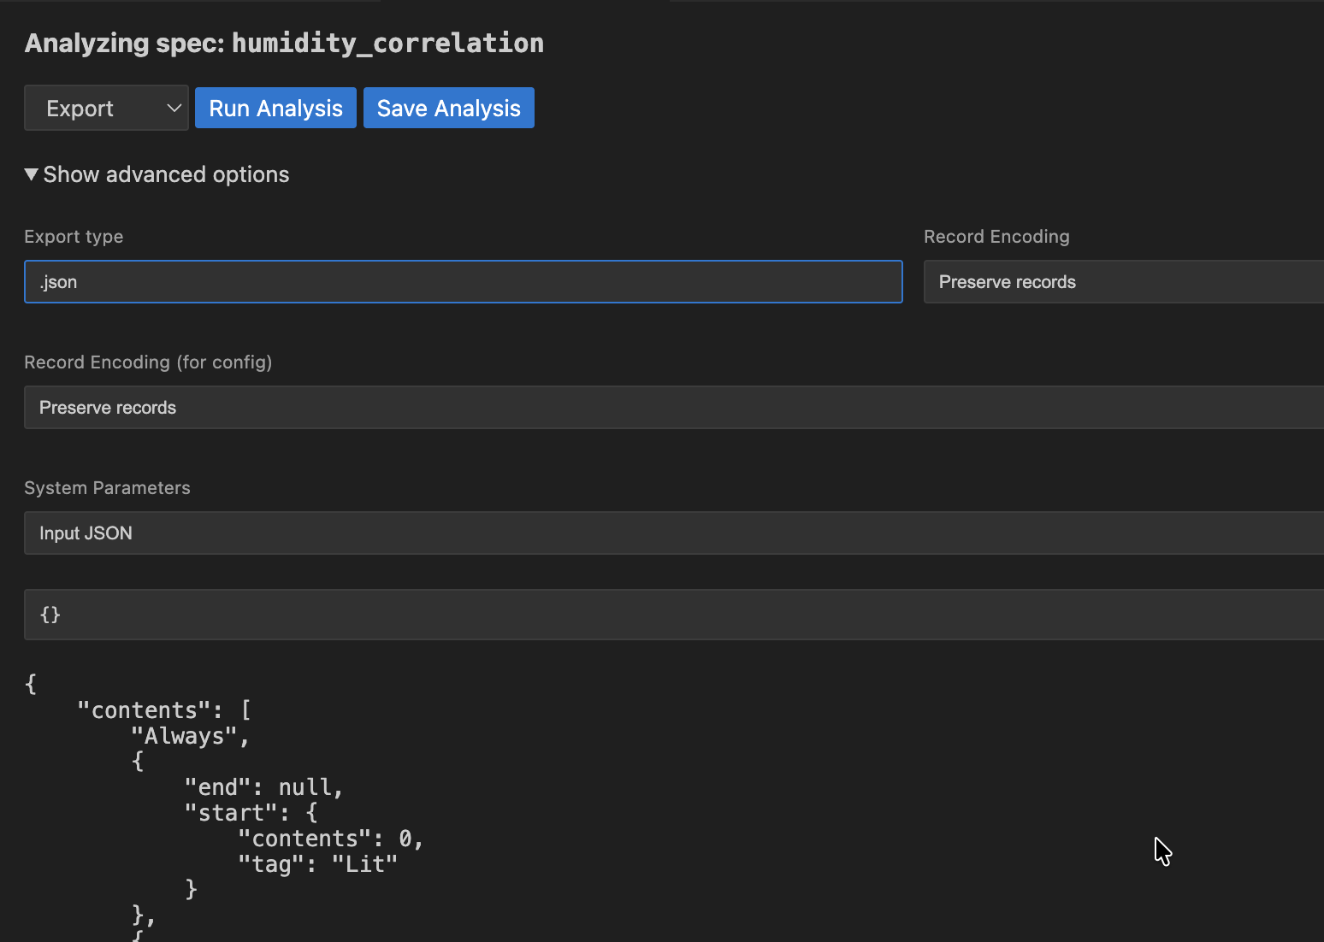Click the Record Encoding label on the right
The image size is (1324, 942).
click(x=996, y=237)
